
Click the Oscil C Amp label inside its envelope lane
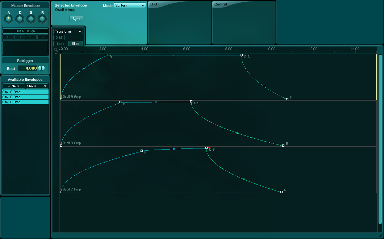tap(72, 189)
